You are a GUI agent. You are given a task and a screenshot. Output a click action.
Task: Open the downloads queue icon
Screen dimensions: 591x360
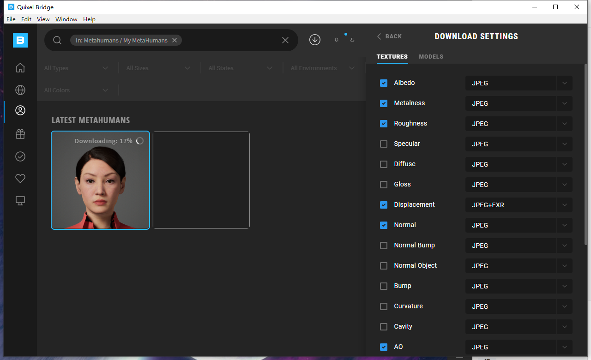click(x=315, y=40)
